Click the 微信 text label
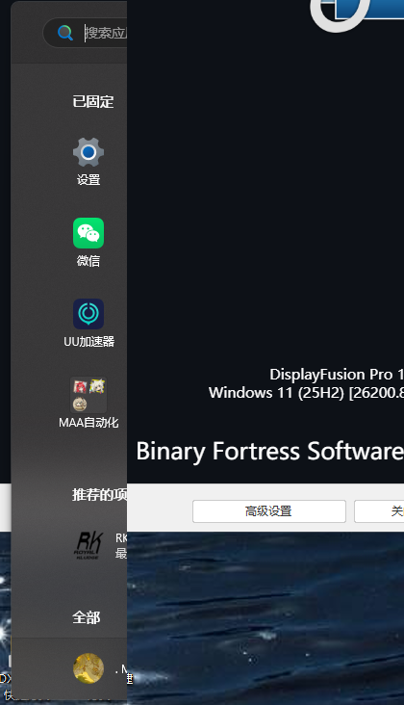Image resolution: width=404 pixels, height=705 pixels. click(x=88, y=261)
